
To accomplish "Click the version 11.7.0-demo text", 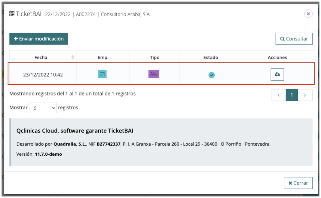I will tap(48, 154).
